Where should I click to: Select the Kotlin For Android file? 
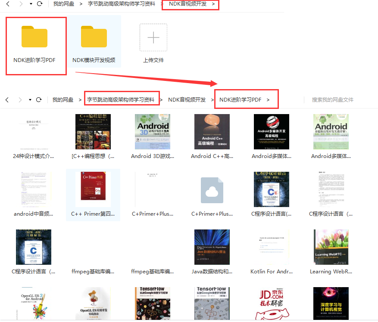click(272, 252)
